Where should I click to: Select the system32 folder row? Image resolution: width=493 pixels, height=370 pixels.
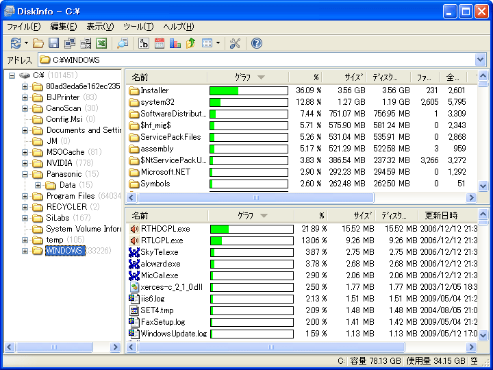pyautogui.click(x=301, y=102)
